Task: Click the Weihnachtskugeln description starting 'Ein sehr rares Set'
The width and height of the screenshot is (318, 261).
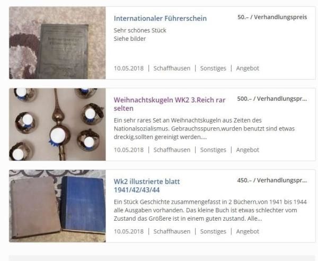Action: coord(204,129)
